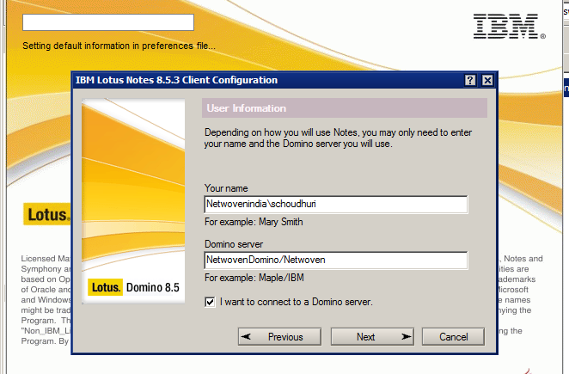
Task: Click 'Setting default information in preferences file...' text
Action: [x=119, y=46]
